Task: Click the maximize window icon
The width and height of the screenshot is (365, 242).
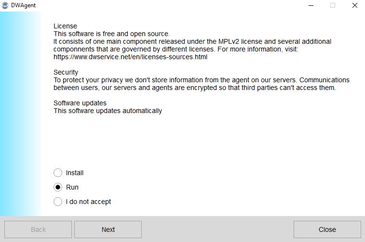Action: [x=333, y=5]
